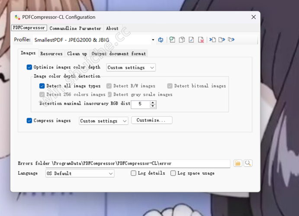Click the import profile icon
The width and height of the screenshot is (299, 216).
212,40
